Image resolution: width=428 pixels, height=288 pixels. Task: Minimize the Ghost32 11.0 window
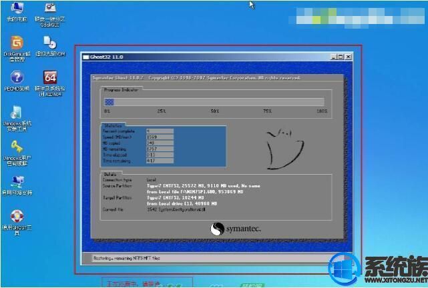tap(334, 57)
